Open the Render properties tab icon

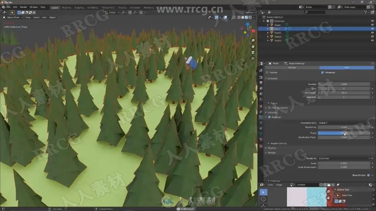pyautogui.click(x=261, y=77)
